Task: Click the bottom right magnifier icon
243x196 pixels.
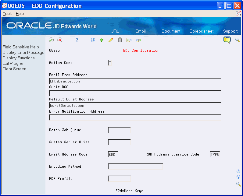Action: (238, 184)
